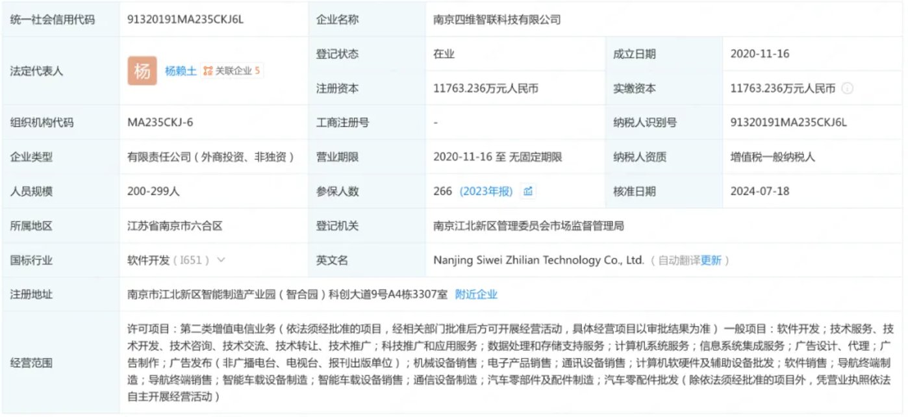Click the orange 杨 avatar icon

[142, 71]
